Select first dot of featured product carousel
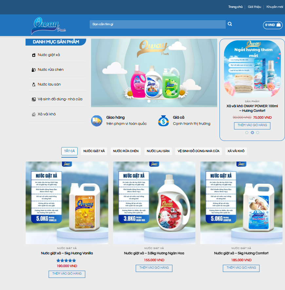Viewport: 285px width, 290px height. (x=247, y=133)
